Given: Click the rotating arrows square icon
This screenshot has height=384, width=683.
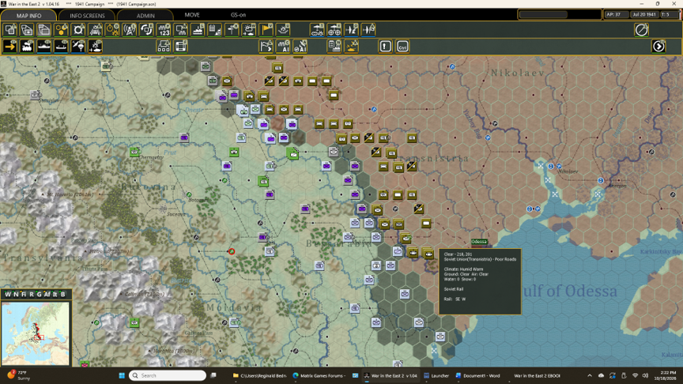Looking at the screenshot, I should point(146,30).
